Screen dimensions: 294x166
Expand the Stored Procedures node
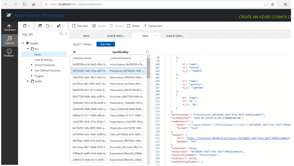click(x=32, y=65)
